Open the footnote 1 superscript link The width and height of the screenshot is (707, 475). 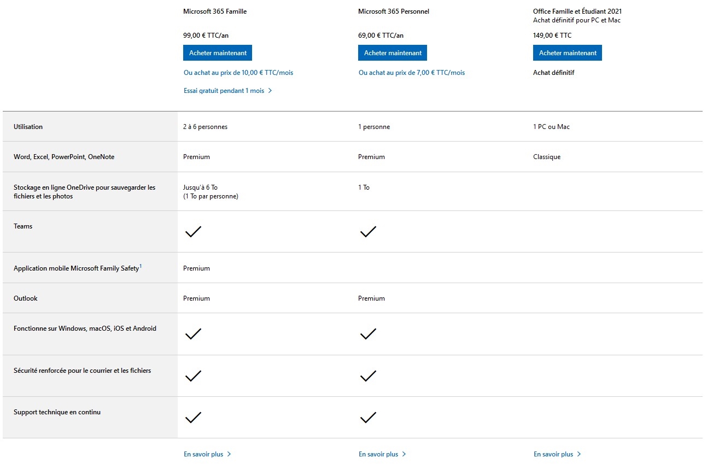tap(141, 266)
